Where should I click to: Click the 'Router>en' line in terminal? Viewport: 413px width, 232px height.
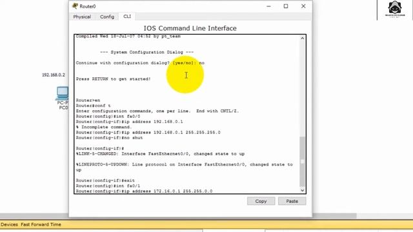click(88, 101)
